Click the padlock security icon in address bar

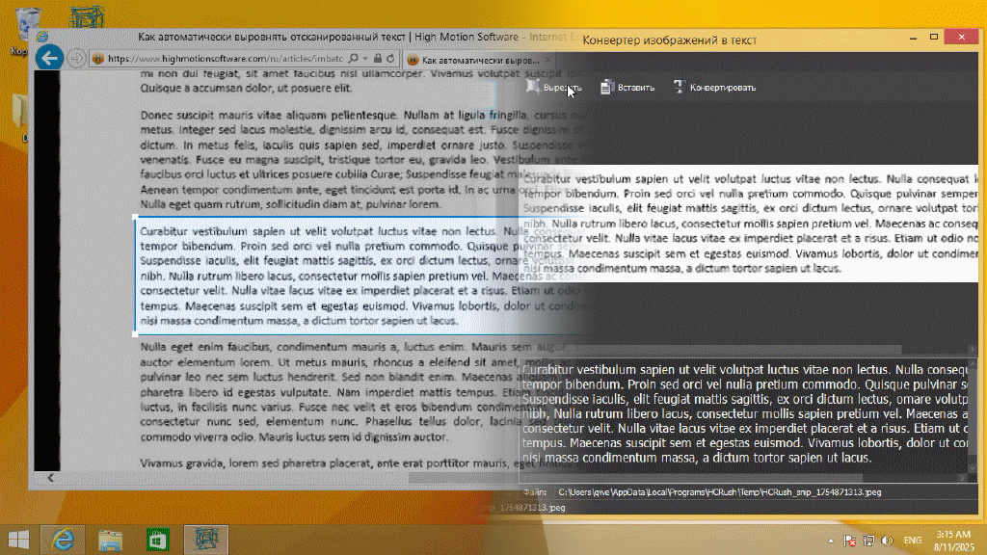378,59
